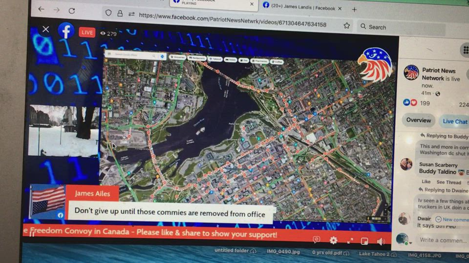Screen dimensions: 469x263
Task: Open video settings gear icon
Action: (x=334, y=240)
